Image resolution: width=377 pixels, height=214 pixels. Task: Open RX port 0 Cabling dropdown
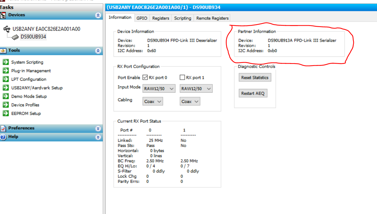click(x=153, y=101)
